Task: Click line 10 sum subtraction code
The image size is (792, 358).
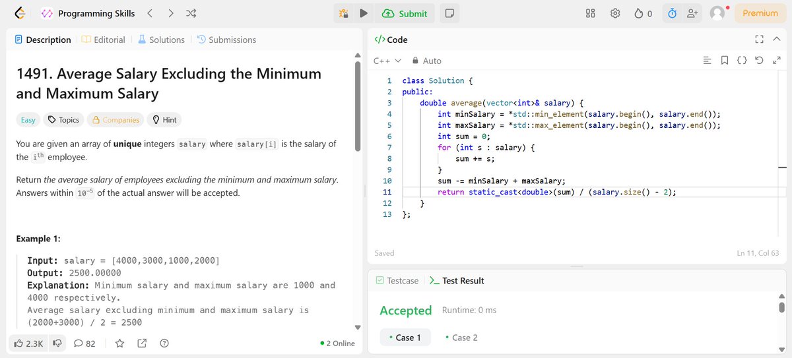Action: [x=502, y=181]
